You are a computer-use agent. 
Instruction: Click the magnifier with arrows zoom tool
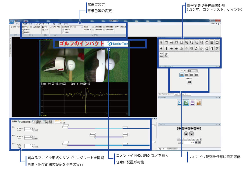pos(166,42)
